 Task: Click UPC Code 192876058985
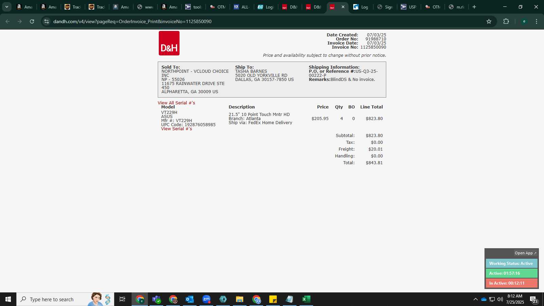[188, 125]
